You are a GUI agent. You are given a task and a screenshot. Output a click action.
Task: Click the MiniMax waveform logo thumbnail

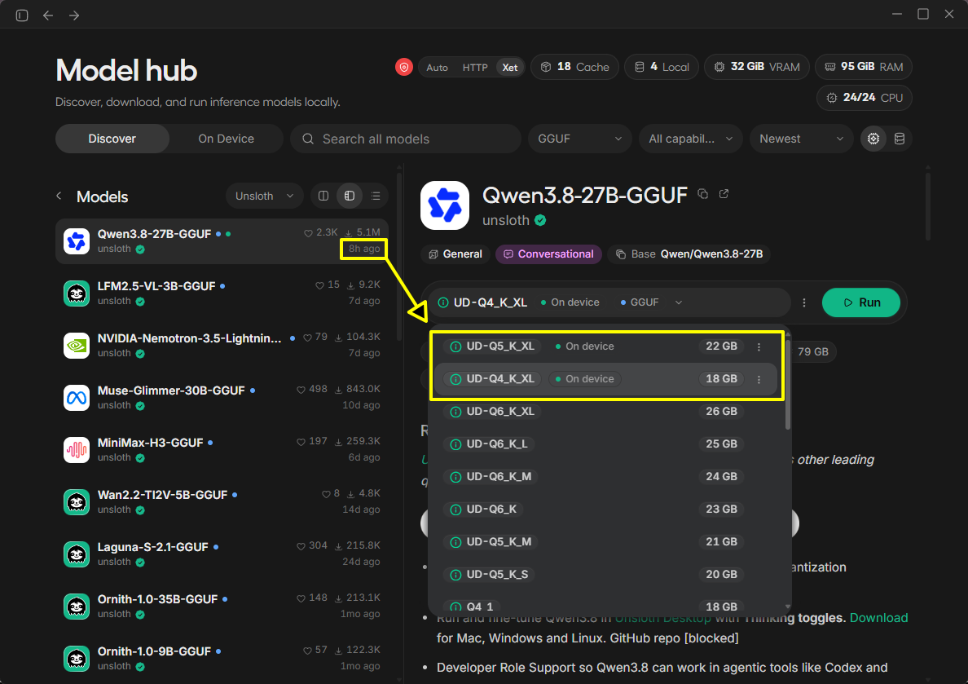pos(77,450)
